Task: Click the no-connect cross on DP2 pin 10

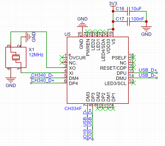Action: 103,109
